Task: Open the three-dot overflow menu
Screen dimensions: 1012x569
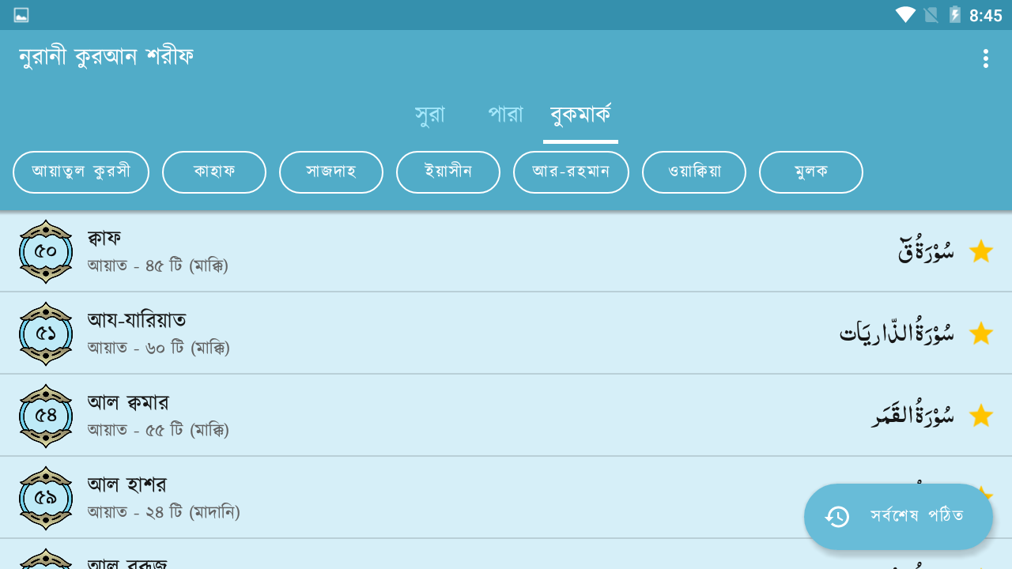Action: coord(985,58)
